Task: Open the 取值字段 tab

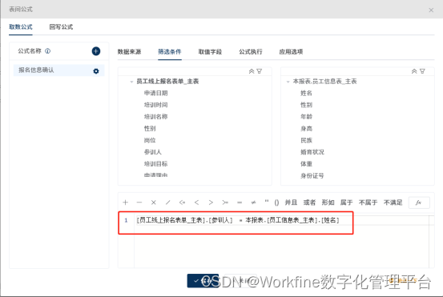Action: coord(210,52)
